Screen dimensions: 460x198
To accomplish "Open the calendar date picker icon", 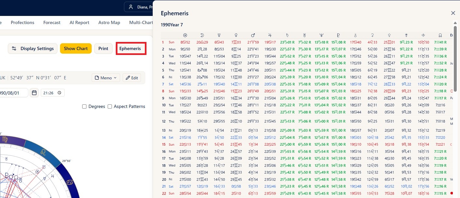I will coord(34,93).
